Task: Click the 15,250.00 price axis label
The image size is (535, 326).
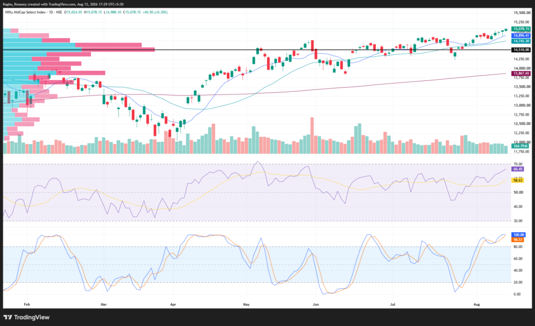Action: (x=522, y=22)
